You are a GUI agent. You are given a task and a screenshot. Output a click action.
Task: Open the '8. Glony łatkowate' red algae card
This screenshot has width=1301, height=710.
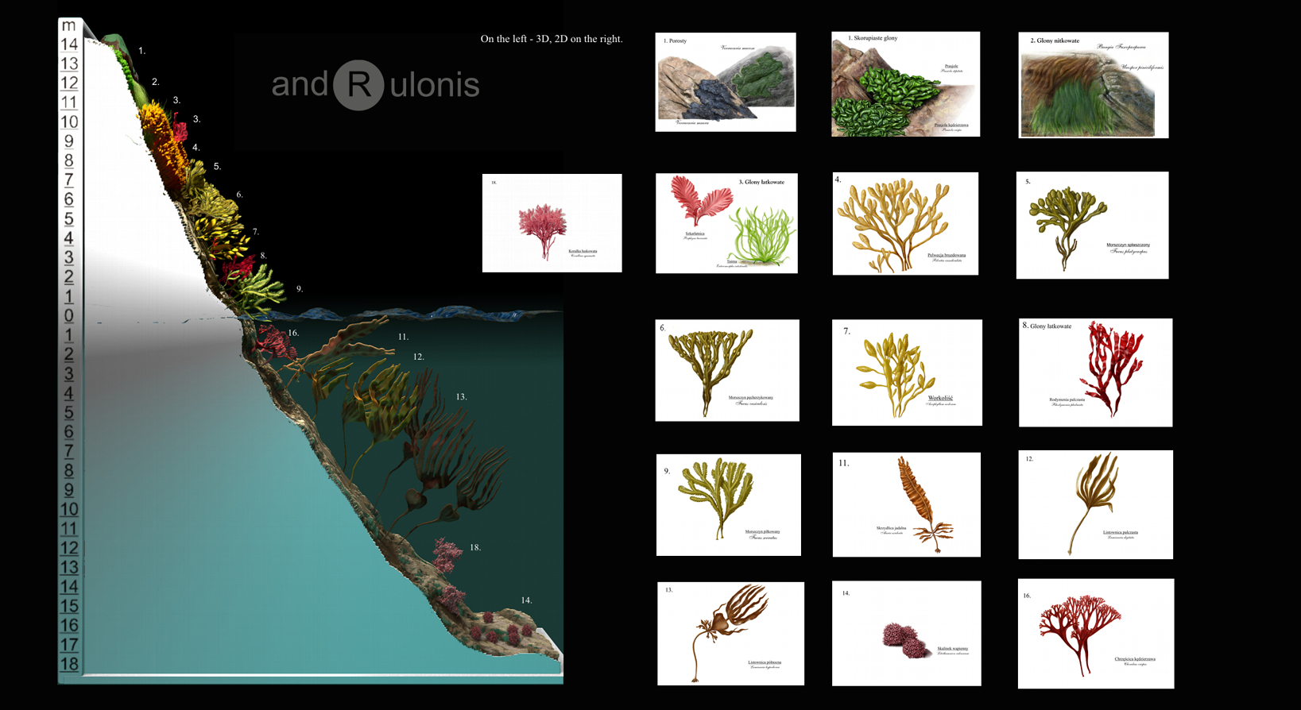(x=1096, y=372)
